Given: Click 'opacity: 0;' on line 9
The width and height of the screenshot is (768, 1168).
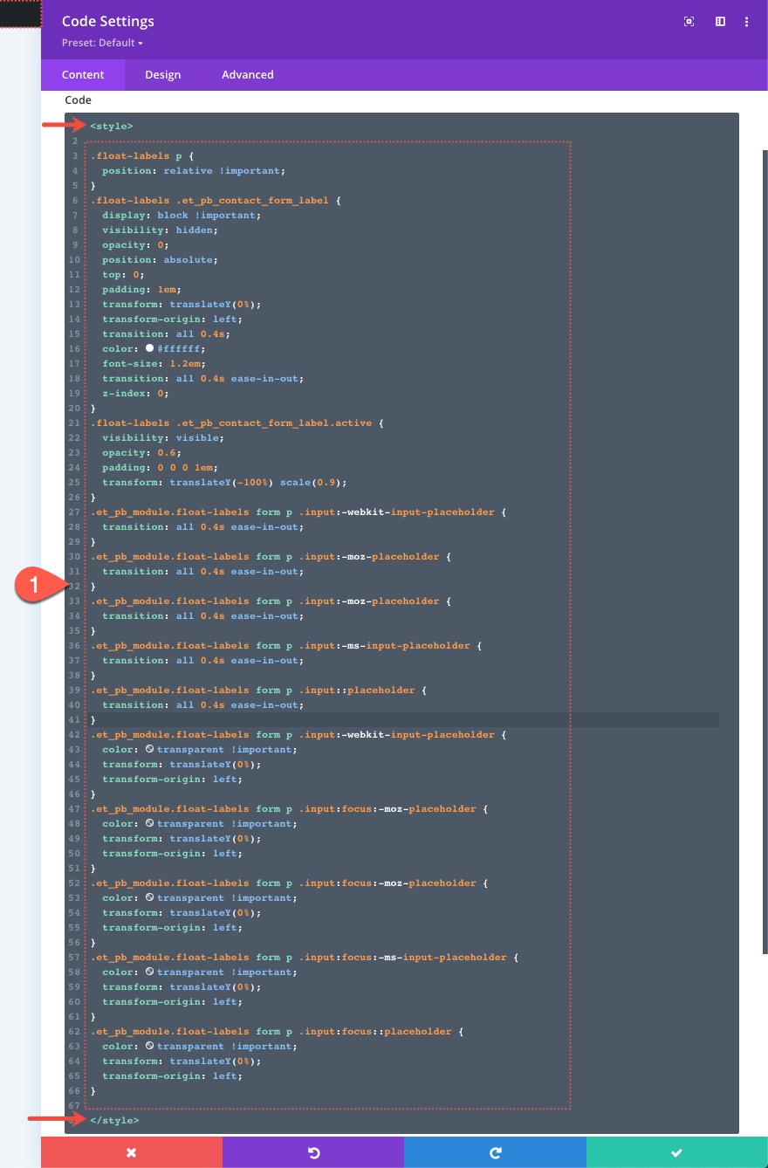Looking at the screenshot, I should [135, 244].
